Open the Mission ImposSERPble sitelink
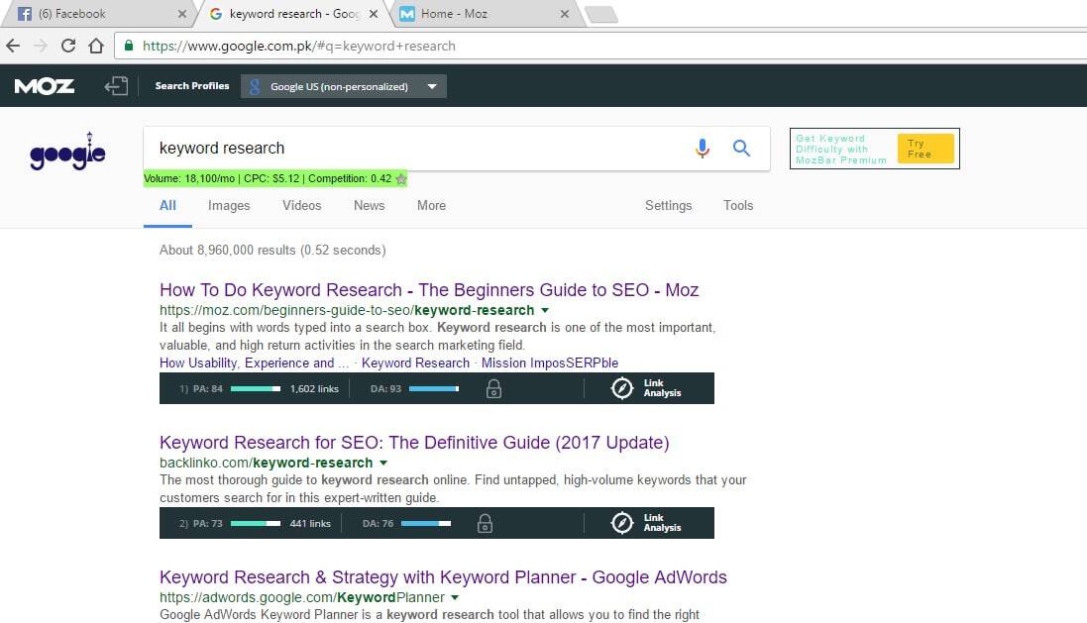Screen dimensions: 1087x623 point(550,363)
